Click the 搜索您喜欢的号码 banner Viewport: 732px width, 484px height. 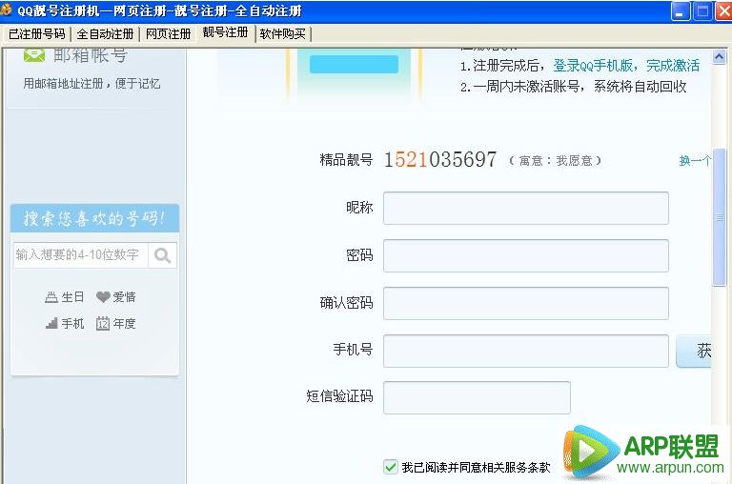click(x=94, y=218)
